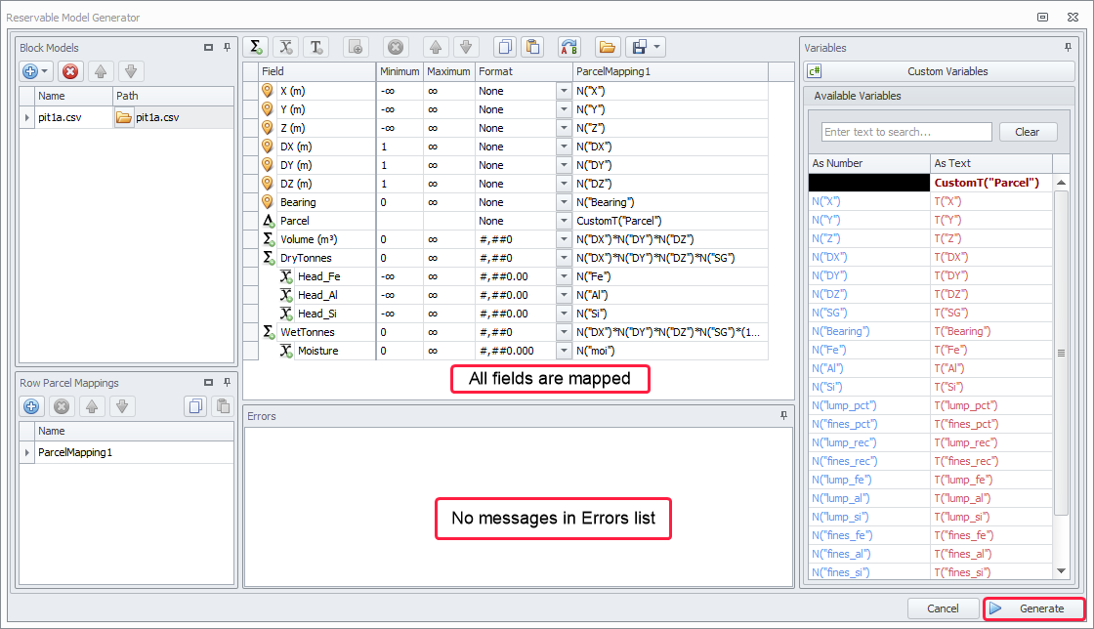This screenshot has width=1094, height=629.
Task: Click the paste icon in the fields toolbar
Action: (x=532, y=47)
